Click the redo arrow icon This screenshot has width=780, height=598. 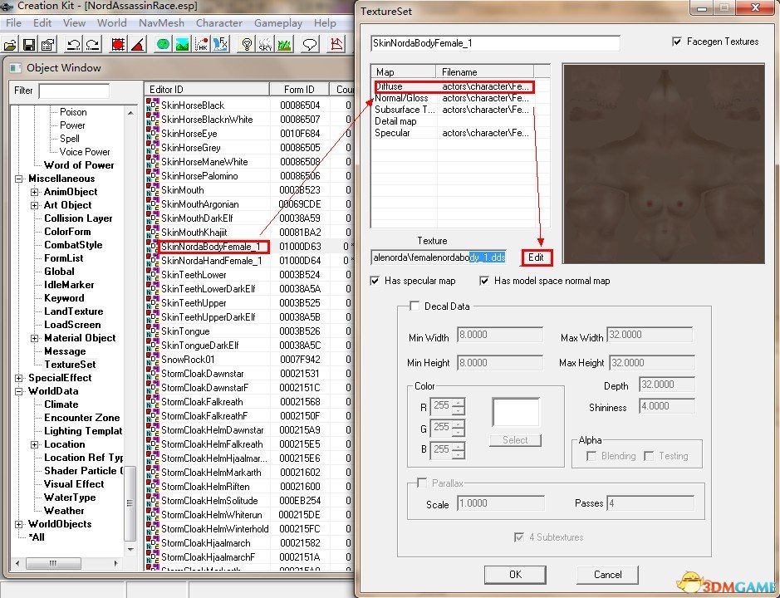(x=92, y=45)
